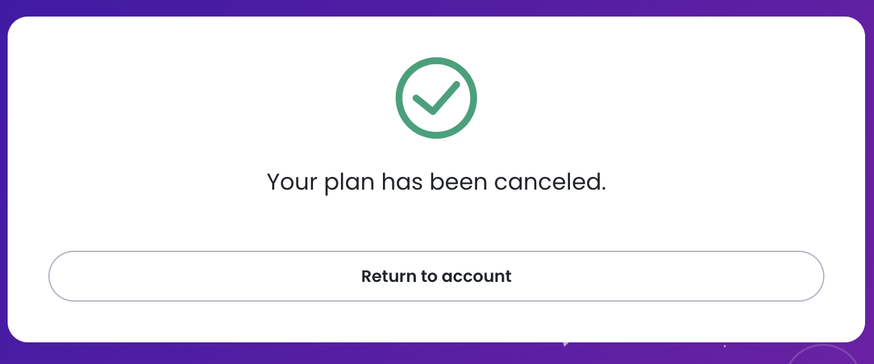The height and width of the screenshot is (364, 874).
Task: Click the Return to account button
Action: click(x=436, y=276)
